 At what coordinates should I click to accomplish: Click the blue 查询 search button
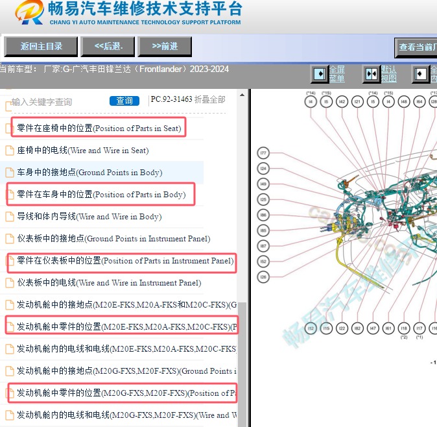click(x=124, y=101)
